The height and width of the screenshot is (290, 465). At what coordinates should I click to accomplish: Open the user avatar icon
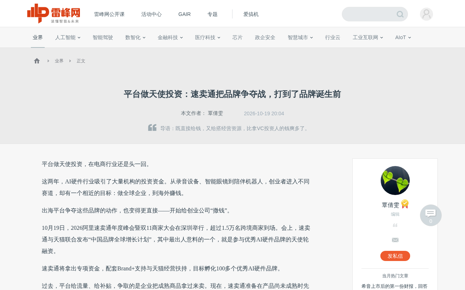pos(426,14)
